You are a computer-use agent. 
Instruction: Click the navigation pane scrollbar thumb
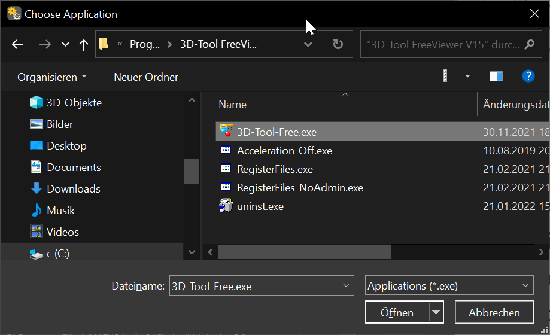(192, 171)
